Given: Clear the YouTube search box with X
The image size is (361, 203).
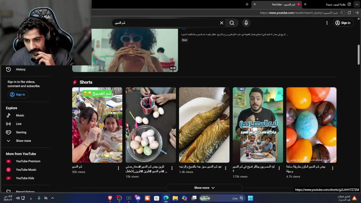Looking at the screenshot, I should (222, 23).
